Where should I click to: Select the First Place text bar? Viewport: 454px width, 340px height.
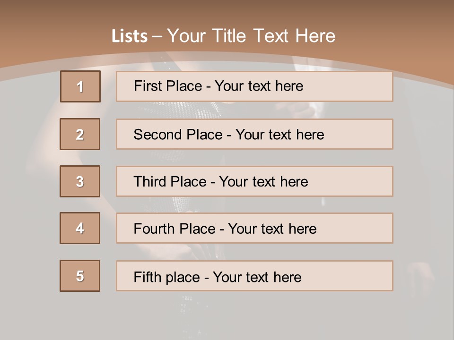[254, 86]
